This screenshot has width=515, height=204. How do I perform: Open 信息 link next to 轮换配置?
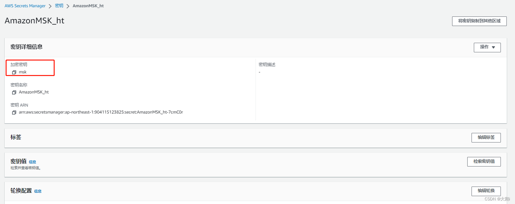[38, 191]
